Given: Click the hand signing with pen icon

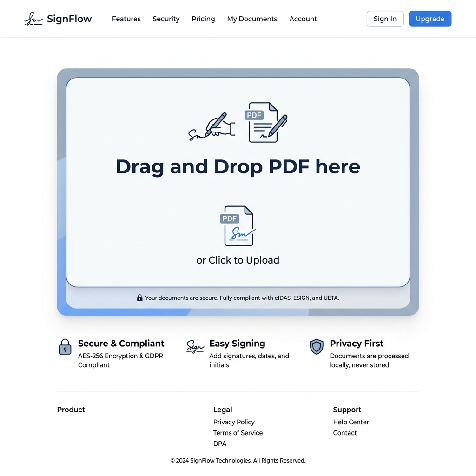Looking at the screenshot, I should click(212, 126).
